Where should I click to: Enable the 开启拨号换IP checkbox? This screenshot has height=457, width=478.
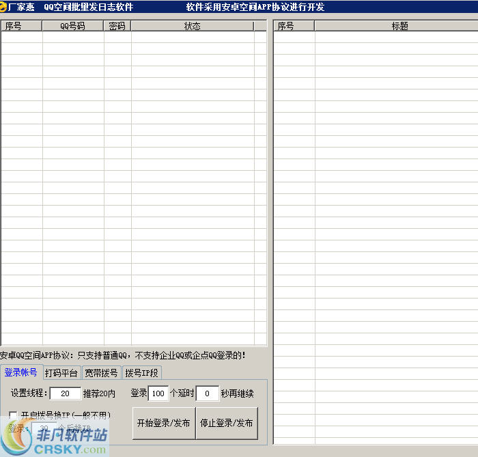click(x=14, y=415)
